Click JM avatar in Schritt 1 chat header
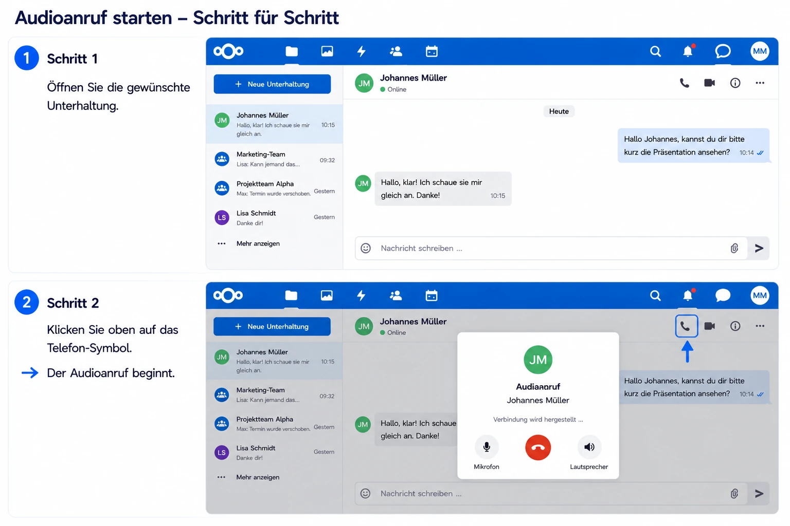The width and height of the screenshot is (790, 526). pos(364,83)
